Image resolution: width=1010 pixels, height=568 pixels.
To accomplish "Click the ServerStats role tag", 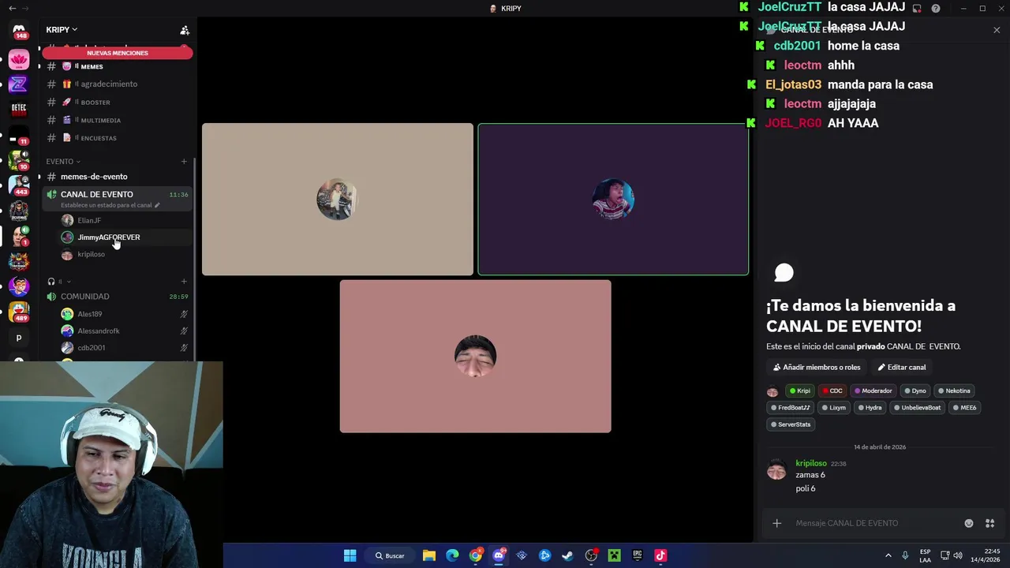I will (790, 424).
